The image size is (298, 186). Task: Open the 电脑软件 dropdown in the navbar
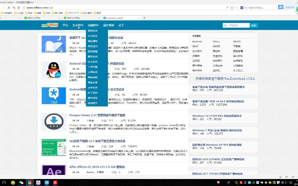[93, 25]
